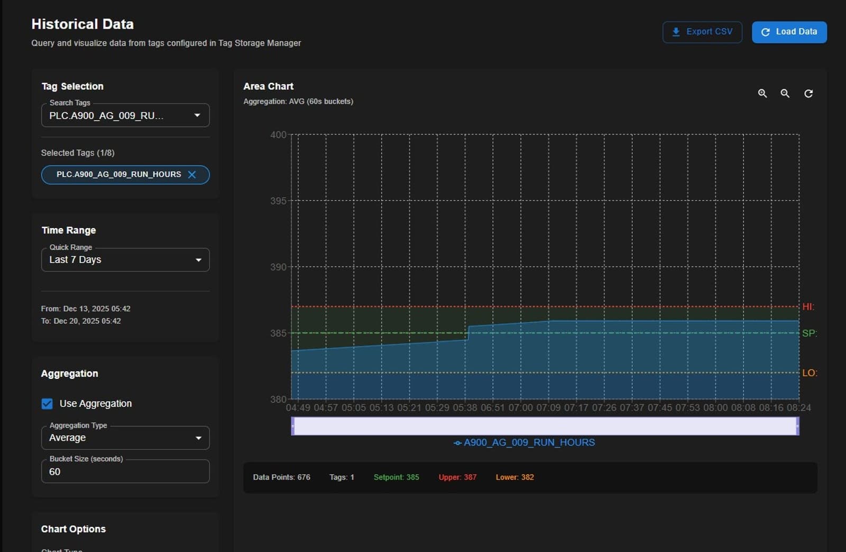Click the SP: setpoint line label
Screen dimensions: 846x552
point(809,333)
